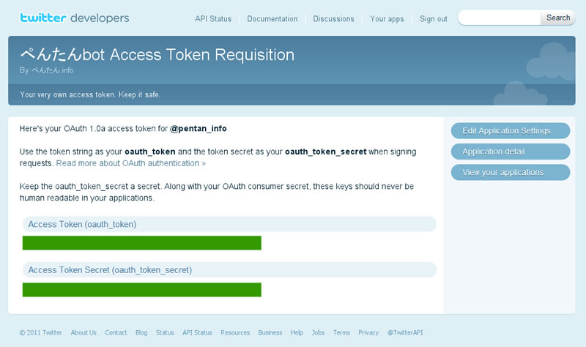586x347 pixels.
Task: Click Sign out in the header
Action: [x=433, y=19]
